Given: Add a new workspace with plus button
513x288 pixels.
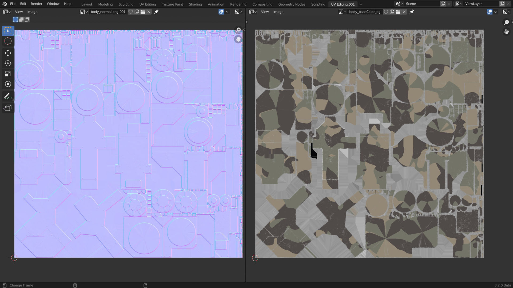Looking at the screenshot, I should tap(361, 4).
